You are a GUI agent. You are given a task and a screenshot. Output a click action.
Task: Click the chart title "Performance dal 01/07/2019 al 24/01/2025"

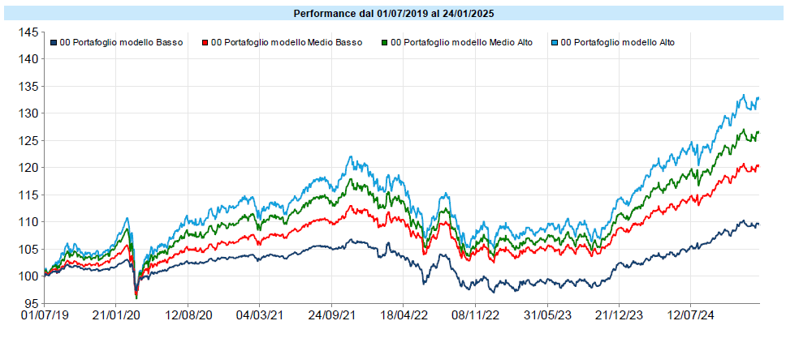[x=394, y=14]
